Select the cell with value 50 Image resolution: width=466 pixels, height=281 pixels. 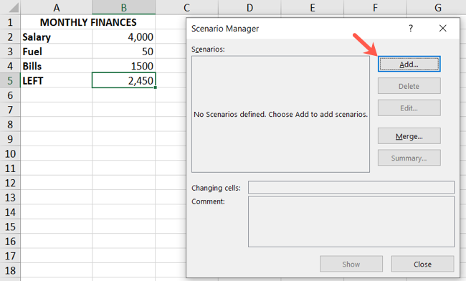pos(123,51)
